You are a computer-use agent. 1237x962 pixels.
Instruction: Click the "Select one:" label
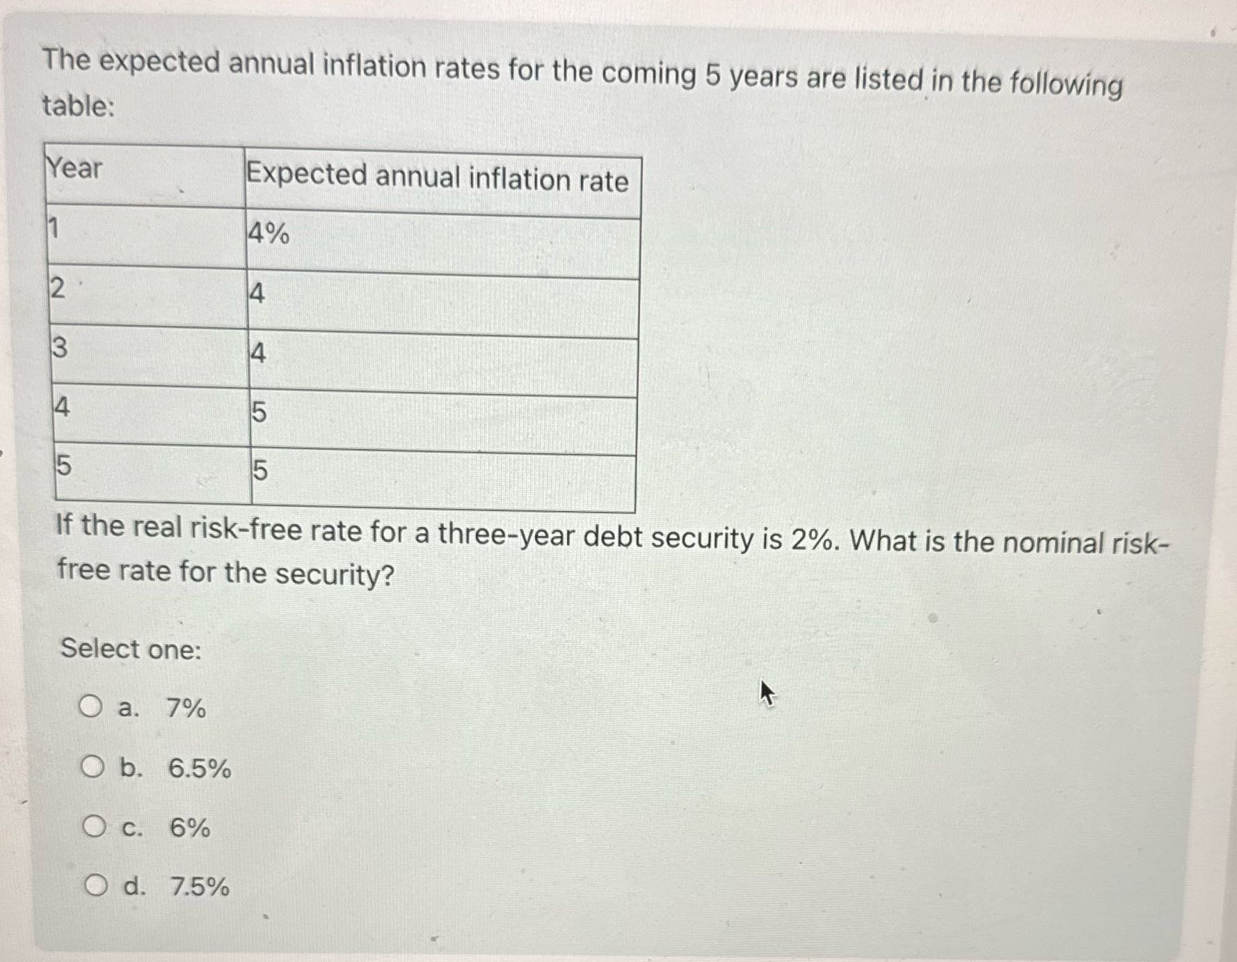click(129, 649)
